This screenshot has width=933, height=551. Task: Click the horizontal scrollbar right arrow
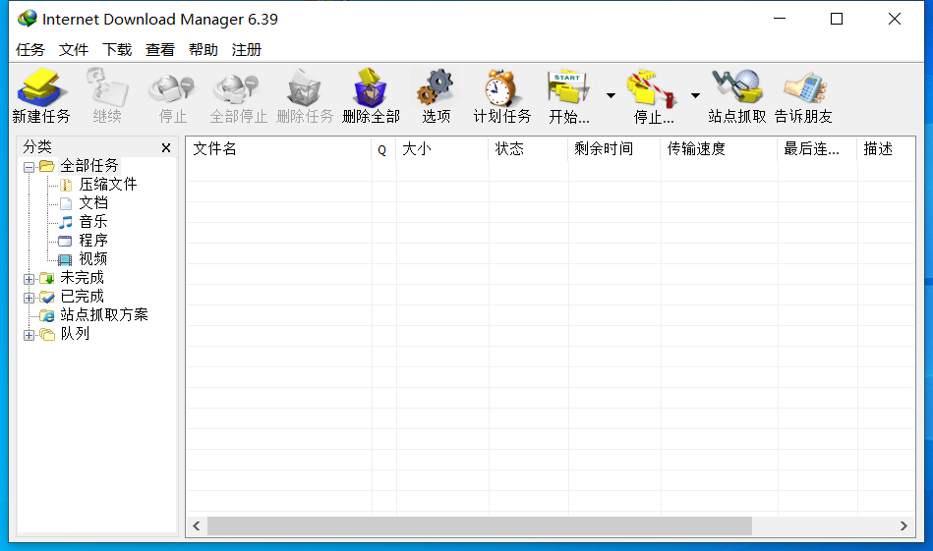pos(904,526)
